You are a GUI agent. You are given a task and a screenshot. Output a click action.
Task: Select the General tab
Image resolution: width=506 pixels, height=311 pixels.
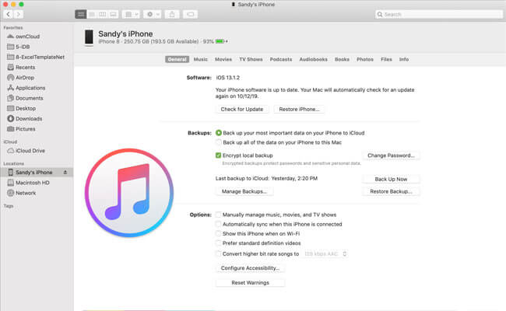[x=177, y=59]
